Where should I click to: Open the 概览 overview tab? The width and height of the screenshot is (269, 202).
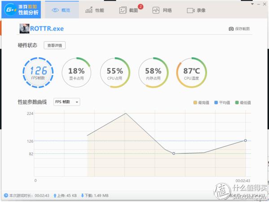pyautogui.click(x=62, y=10)
